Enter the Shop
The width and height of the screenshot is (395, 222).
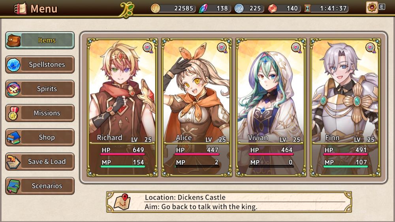point(40,137)
